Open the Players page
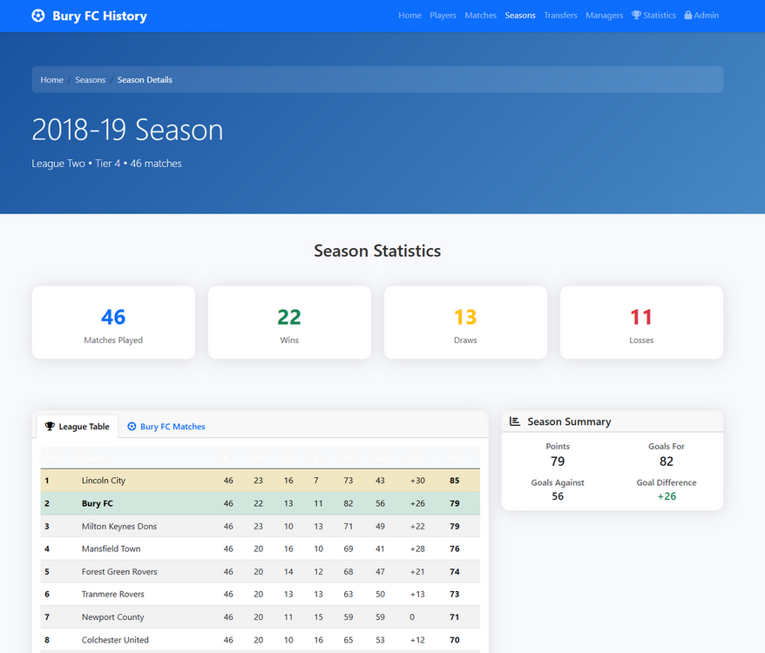The height and width of the screenshot is (653, 765). click(443, 15)
